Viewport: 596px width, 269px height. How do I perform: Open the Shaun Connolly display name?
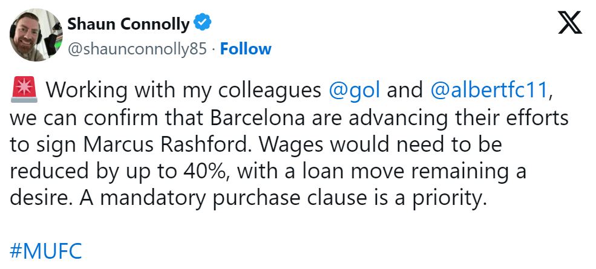[x=128, y=24]
